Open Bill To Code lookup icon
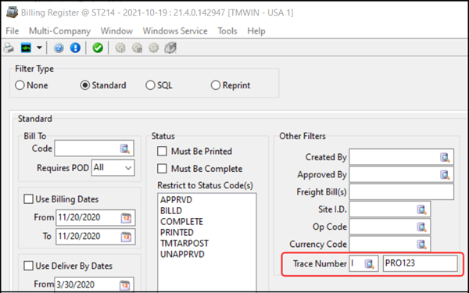Screen dimensions: 469x293 pyautogui.click(x=125, y=148)
